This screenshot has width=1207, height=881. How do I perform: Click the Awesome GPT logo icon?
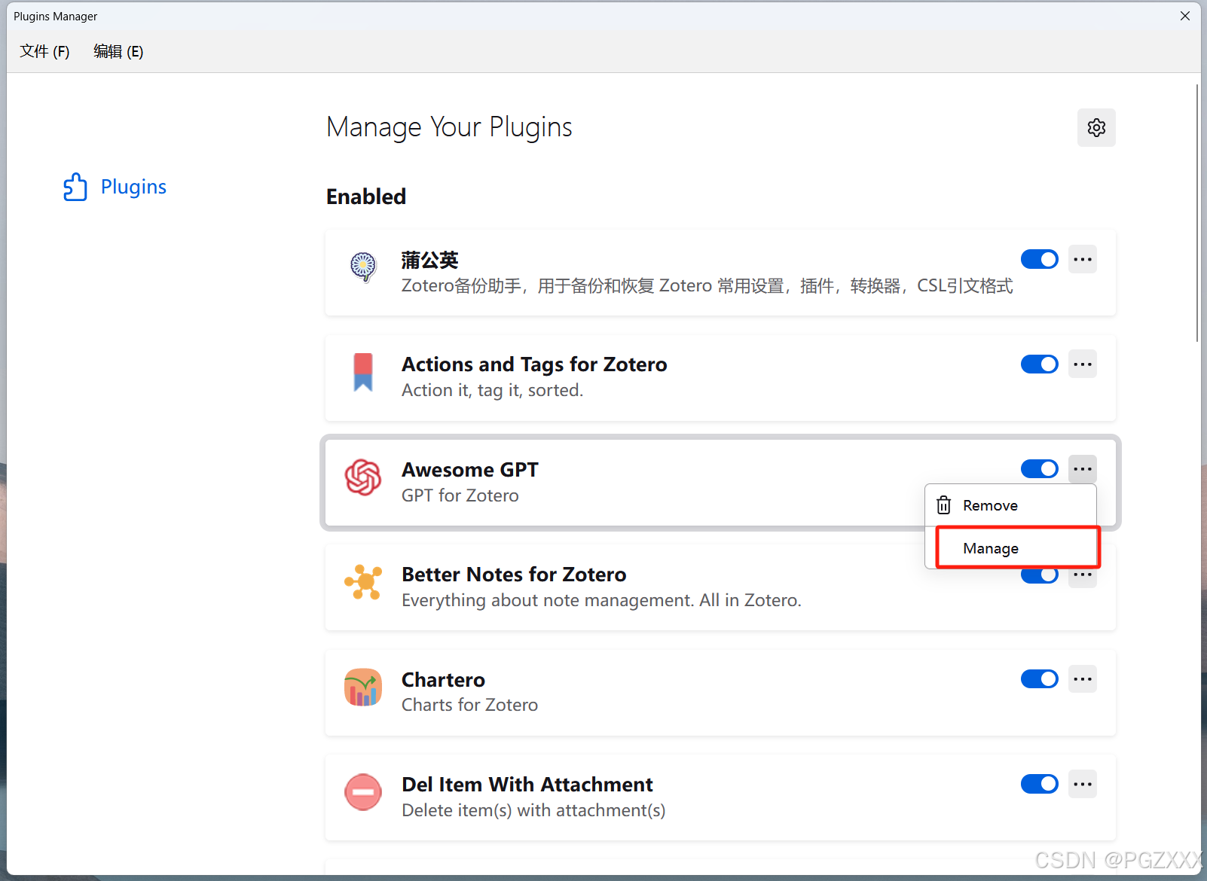click(363, 477)
